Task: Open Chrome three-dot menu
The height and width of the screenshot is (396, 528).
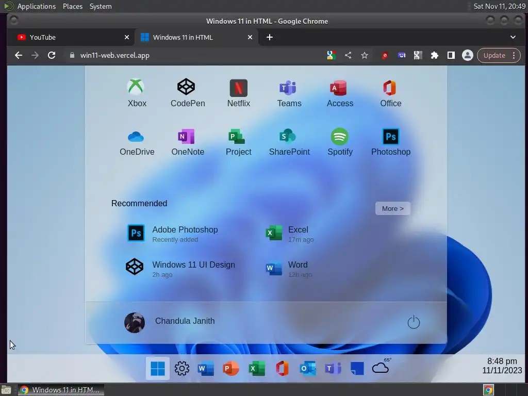Action: [x=514, y=56]
